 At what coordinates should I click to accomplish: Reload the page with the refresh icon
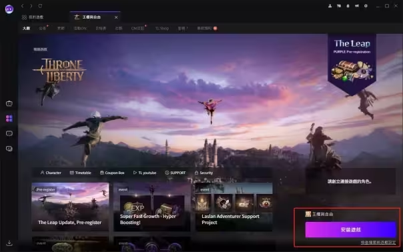[x=40, y=5]
